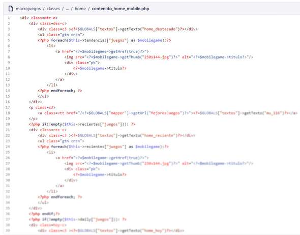Click the home_destacado getTexto code line
This screenshot has height=235, width=300.
(117, 29)
